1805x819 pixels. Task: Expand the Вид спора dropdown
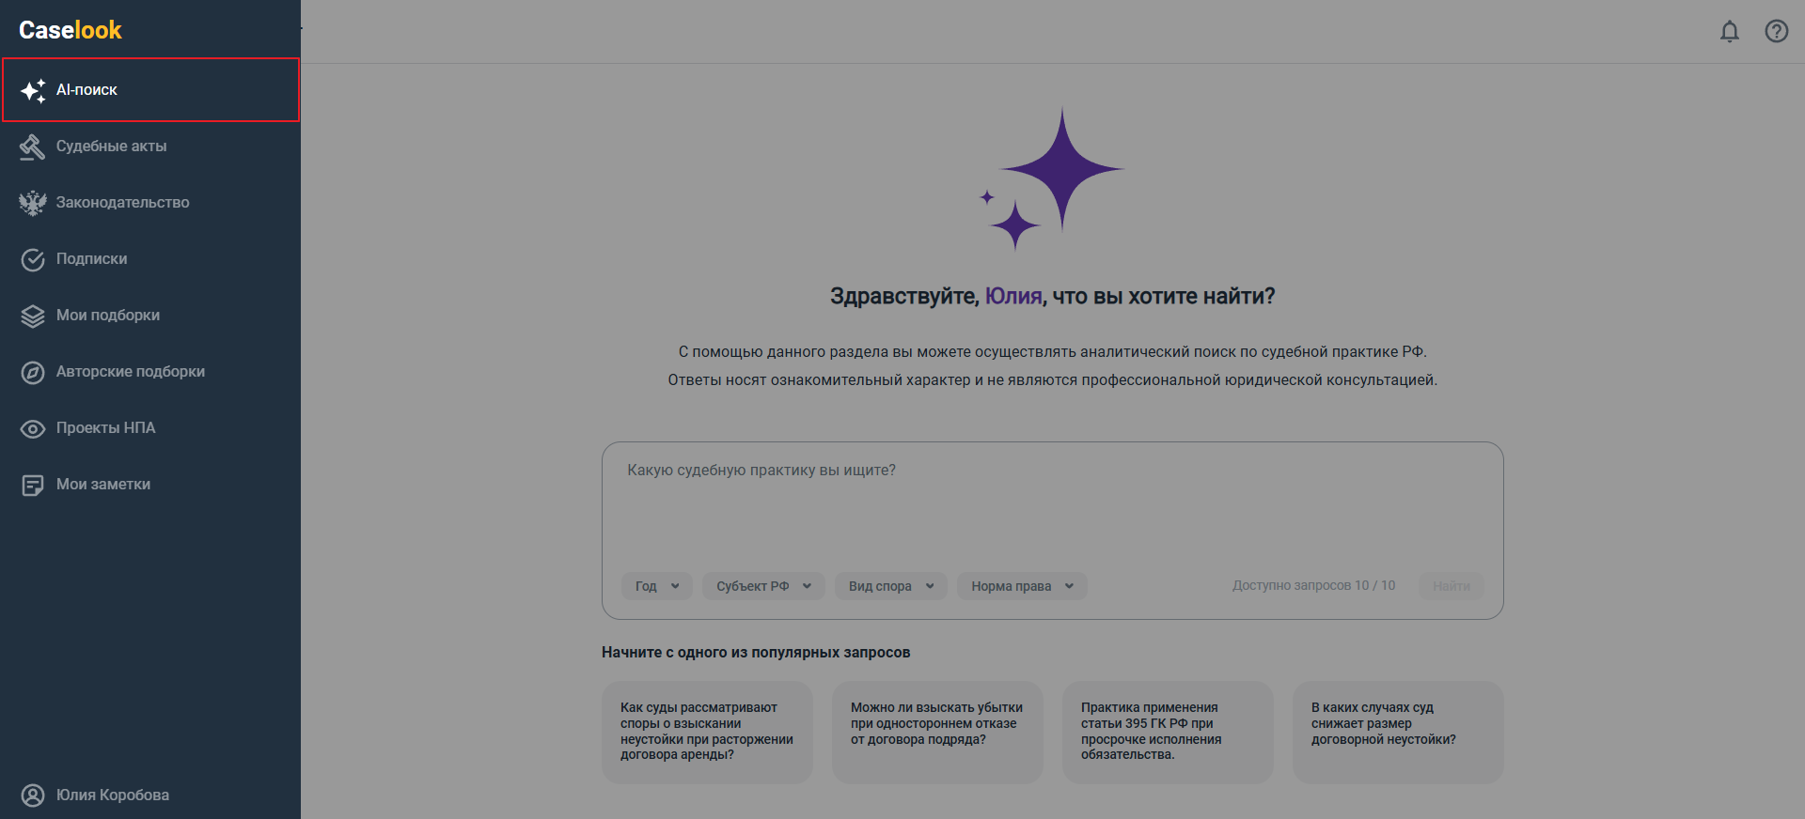pos(891,586)
